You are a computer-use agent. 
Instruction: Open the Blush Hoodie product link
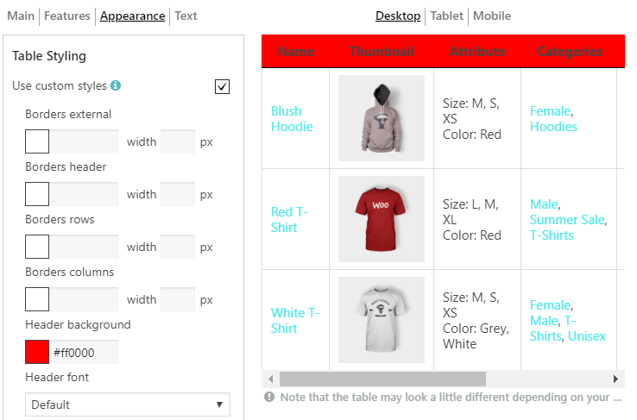(292, 119)
